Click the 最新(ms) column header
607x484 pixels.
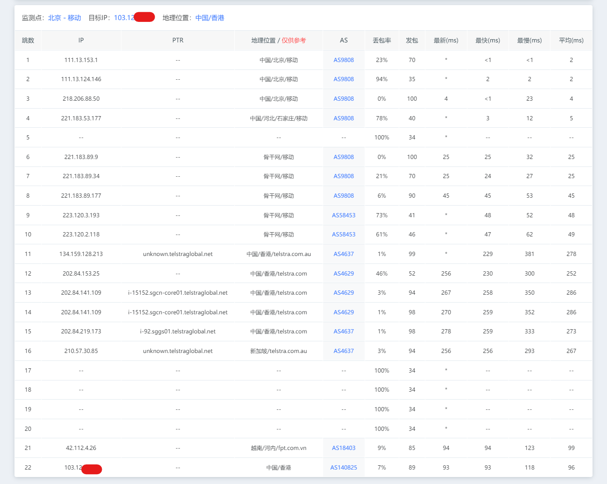pos(446,41)
